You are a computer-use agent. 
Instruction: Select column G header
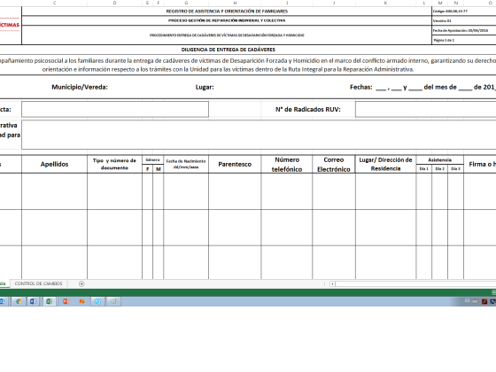(x=186, y=3)
